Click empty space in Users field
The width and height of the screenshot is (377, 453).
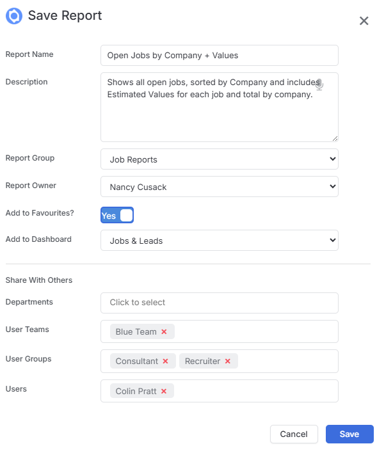coord(256,391)
